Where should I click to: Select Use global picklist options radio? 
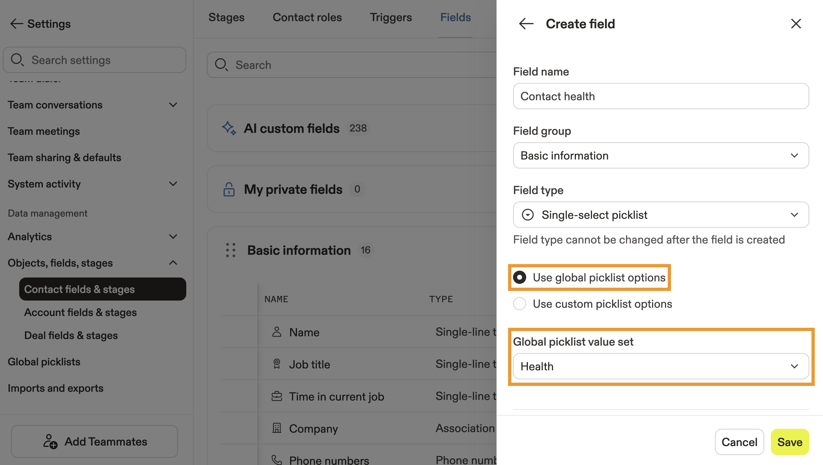tap(520, 278)
